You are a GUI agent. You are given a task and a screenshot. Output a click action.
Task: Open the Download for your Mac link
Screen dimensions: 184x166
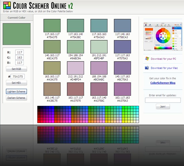pyautogui.click(x=164, y=68)
